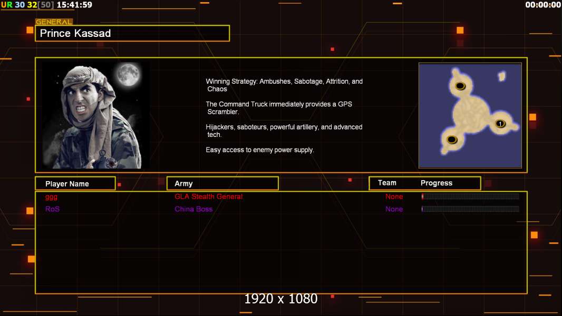This screenshot has height=316, width=562.
Task: Click China Boss army text
Action: pyautogui.click(x=193, y=209)
